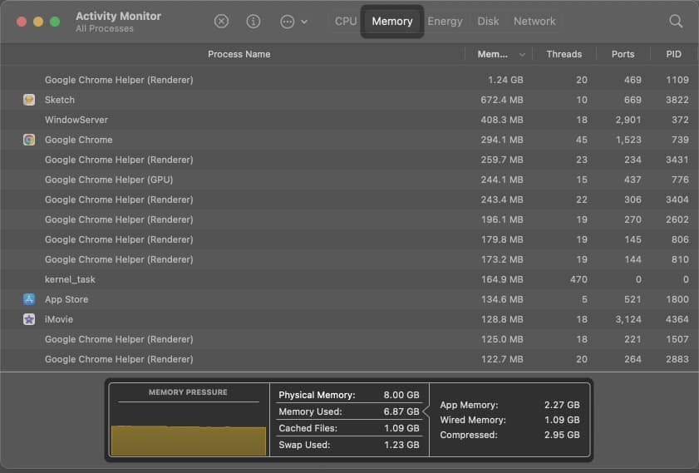Viewport: 699px width, 473px height.
Task: Select the iMovie process name
Action: [59, 319]
